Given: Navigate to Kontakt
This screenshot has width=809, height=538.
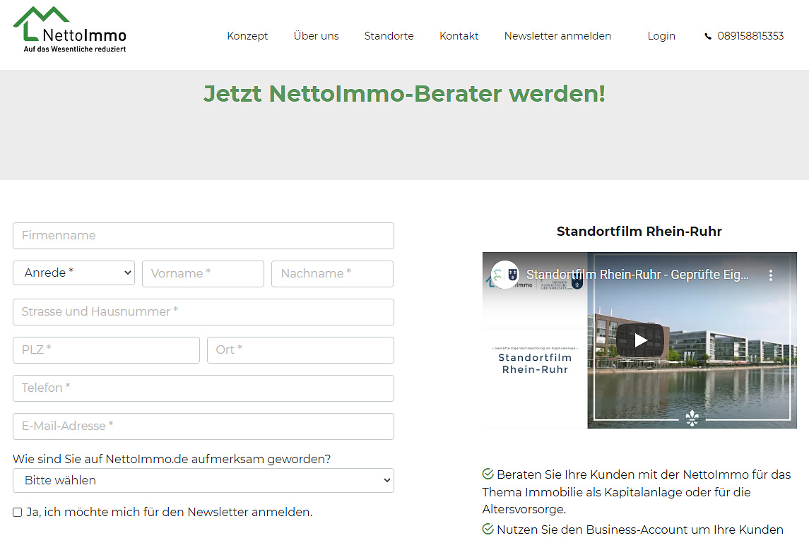Looking at the screenshot, I should click(x=459, y=36).
